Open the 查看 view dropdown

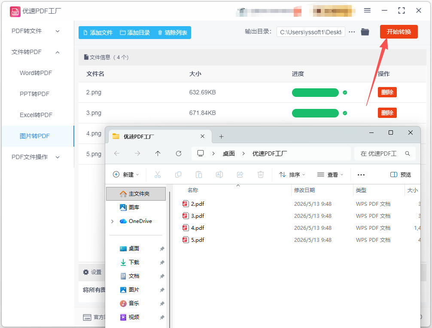pyautogui.click(x=330, y=175)
